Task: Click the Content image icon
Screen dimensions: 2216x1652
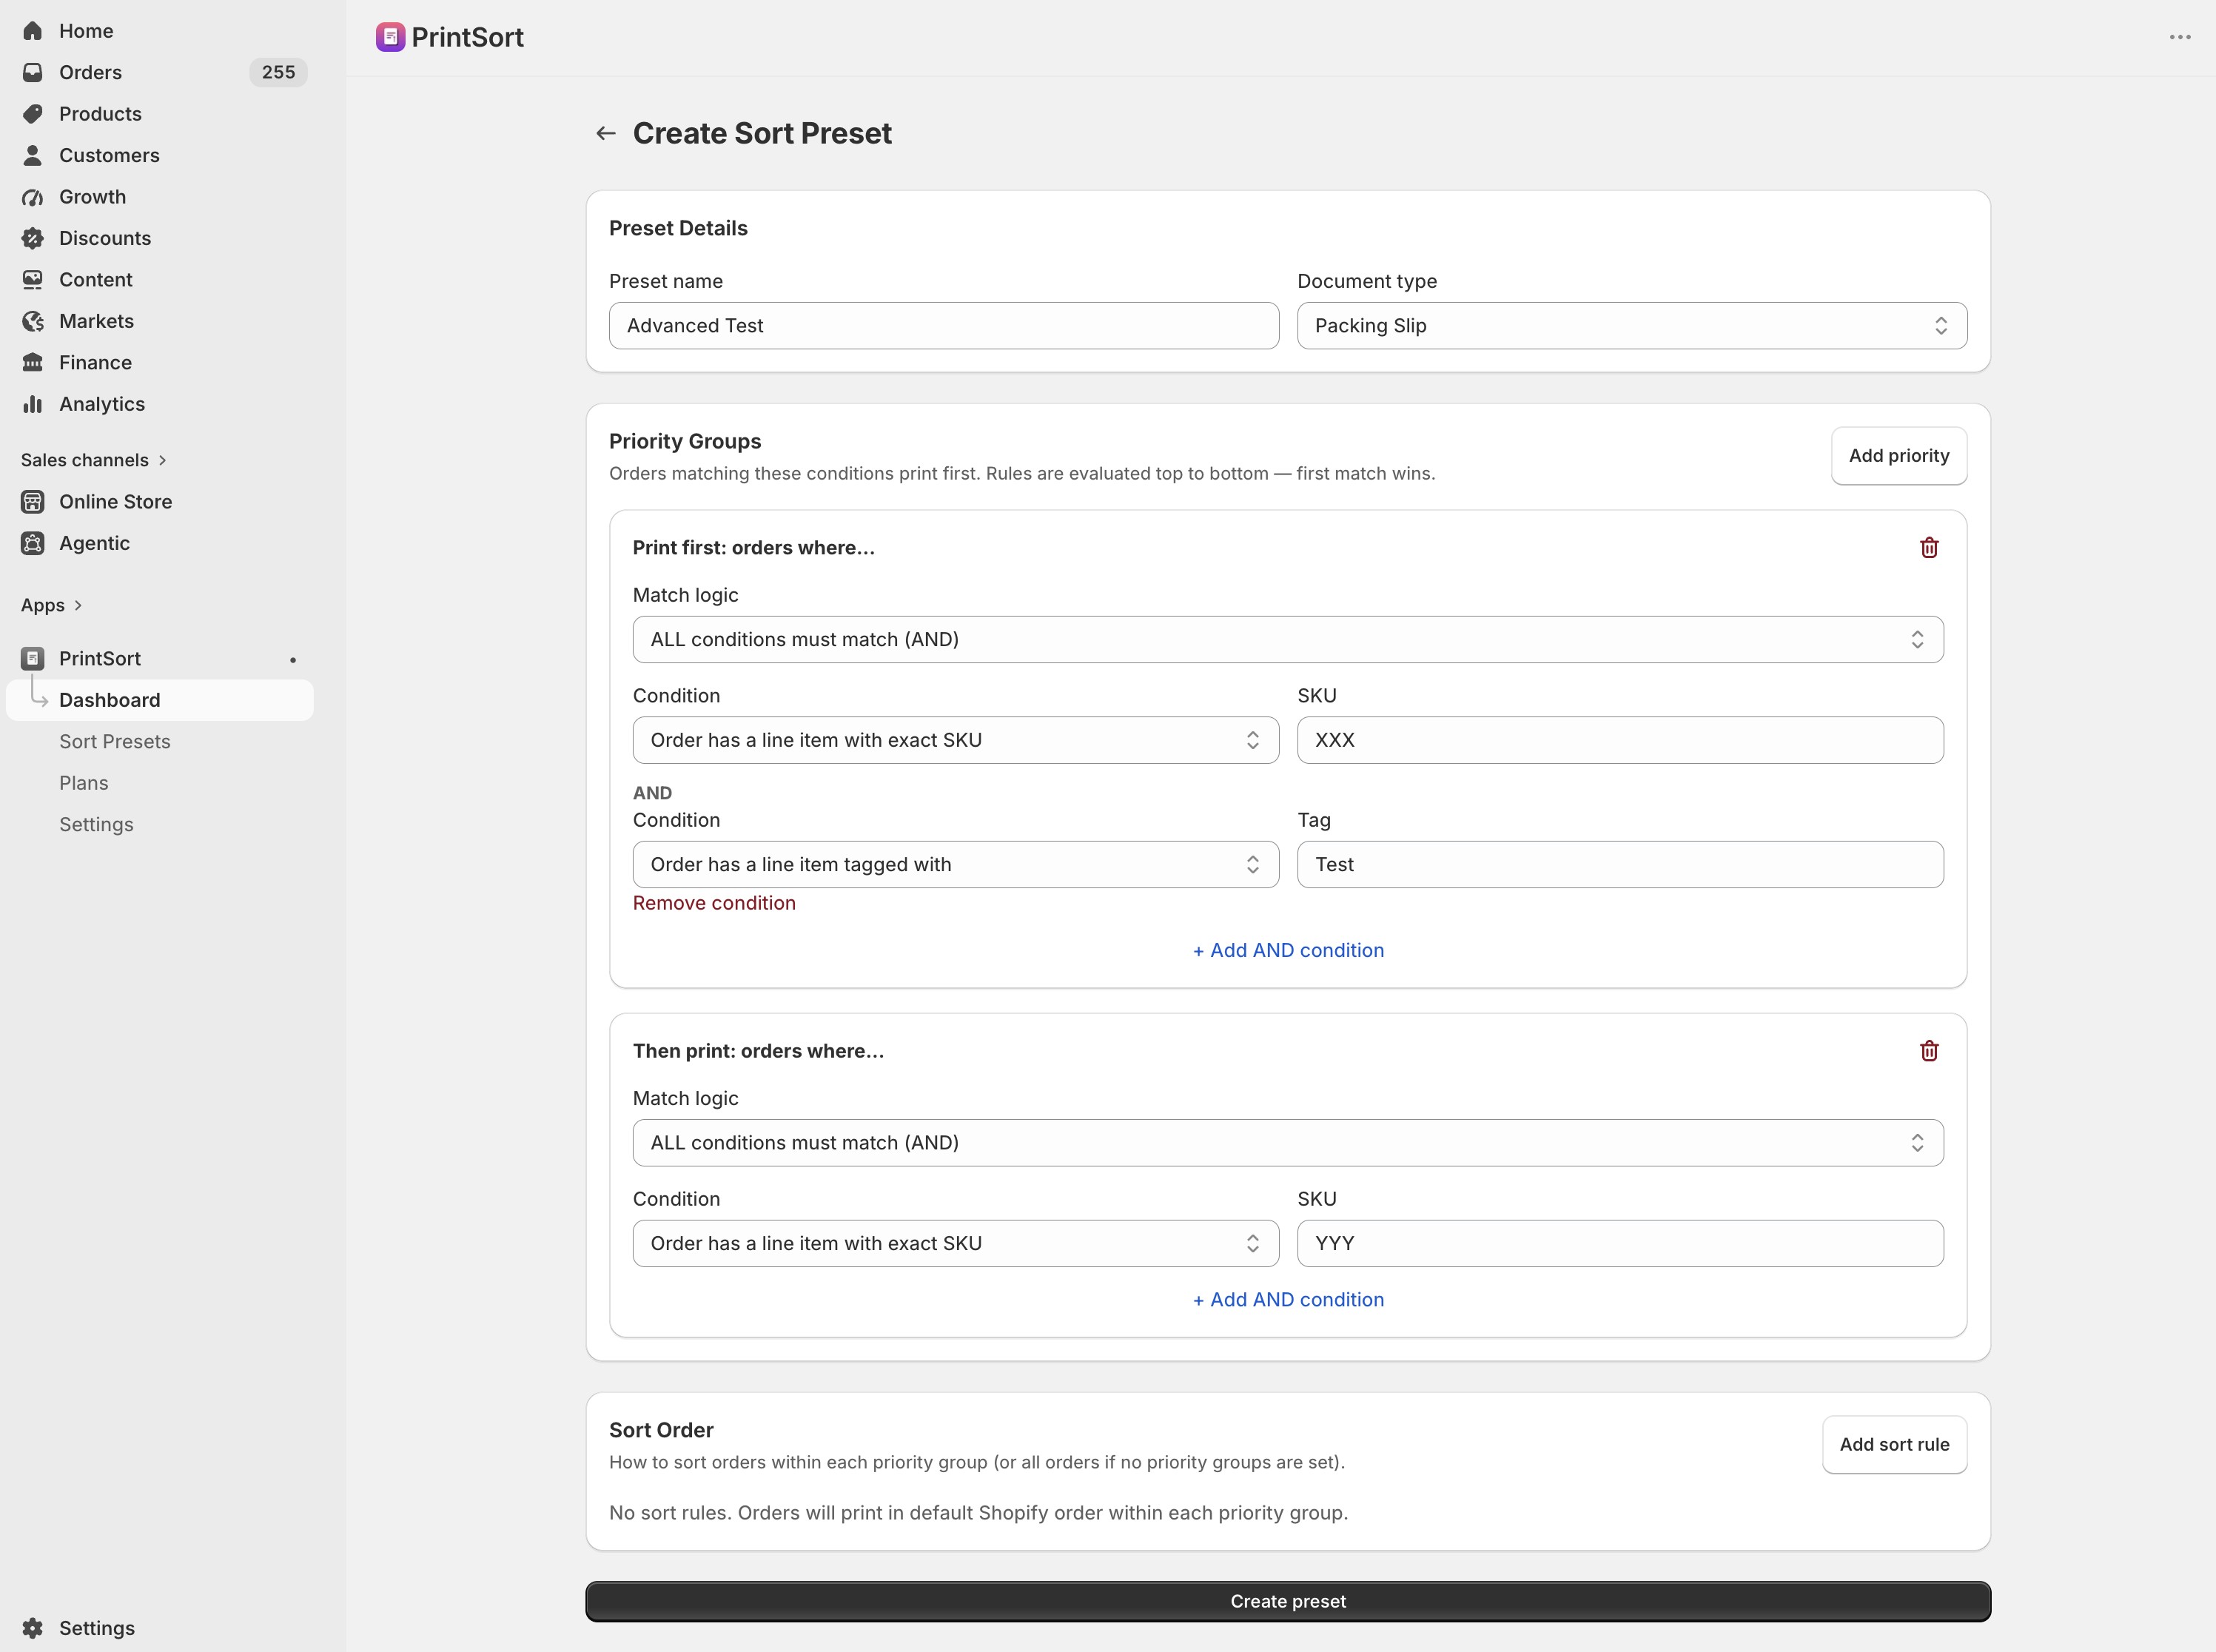Action: click(x=33, y=280)
